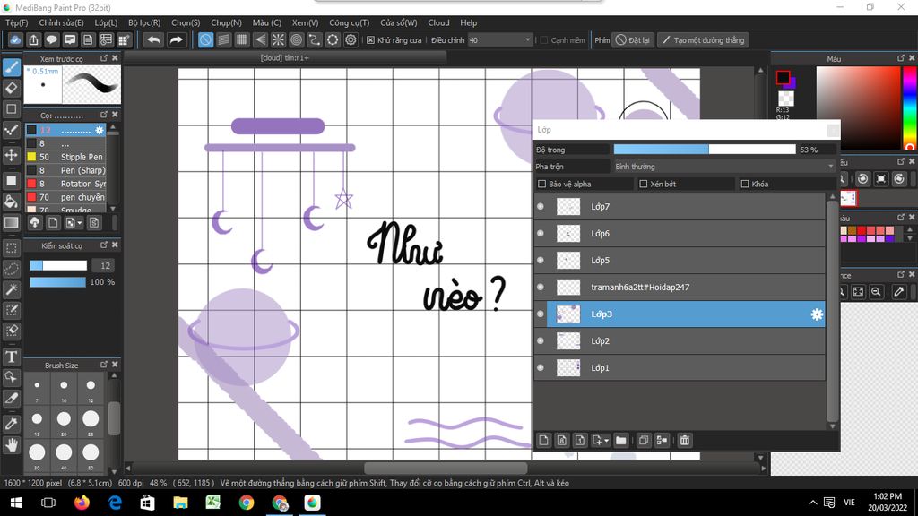Screen dimensions: 918x516
Task: Open Lớp(L) menu
Action: [106, 22]
